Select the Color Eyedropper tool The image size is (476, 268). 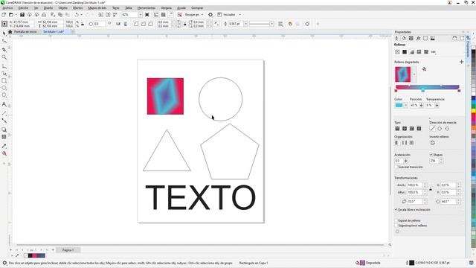4,146
